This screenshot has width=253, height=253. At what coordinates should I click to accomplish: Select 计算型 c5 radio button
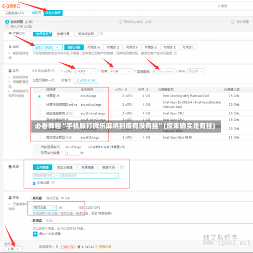[x=39, y=96]
